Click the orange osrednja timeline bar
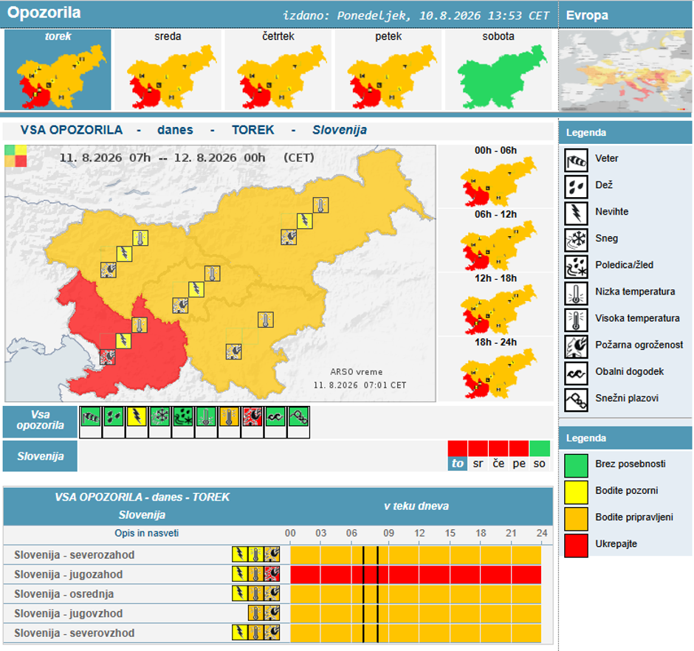Screen dimensions: 694x651 [x=416, y=593]
